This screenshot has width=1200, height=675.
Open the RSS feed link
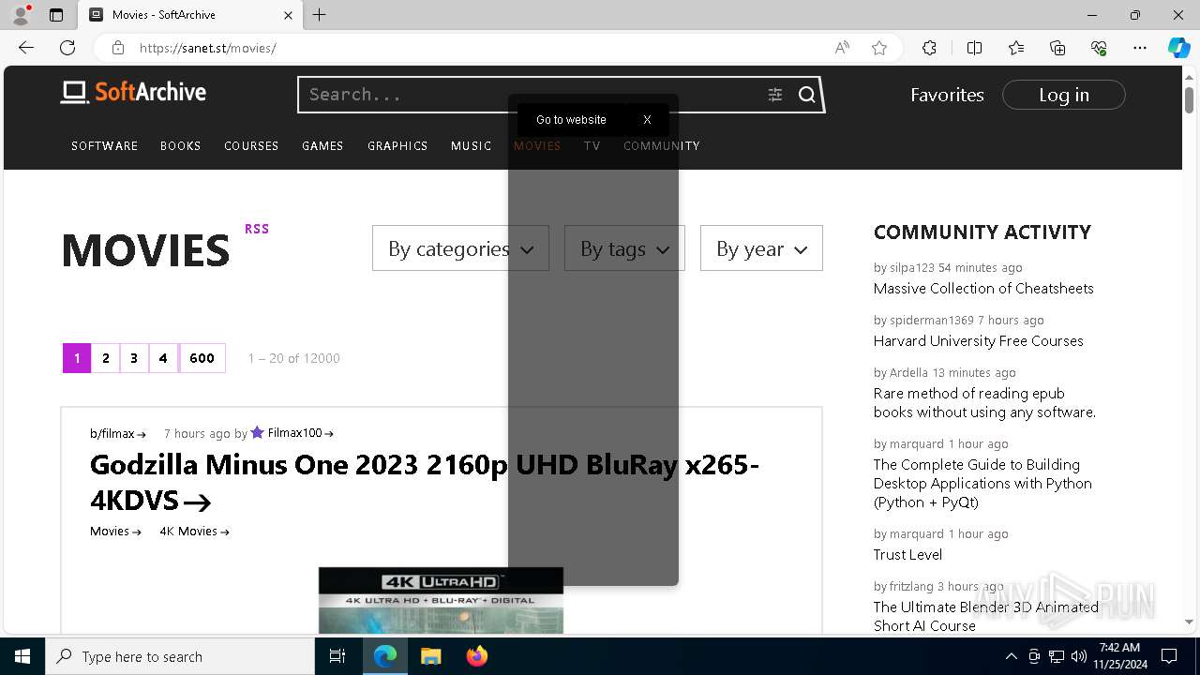pyautogui.click(x=257, y=229)
